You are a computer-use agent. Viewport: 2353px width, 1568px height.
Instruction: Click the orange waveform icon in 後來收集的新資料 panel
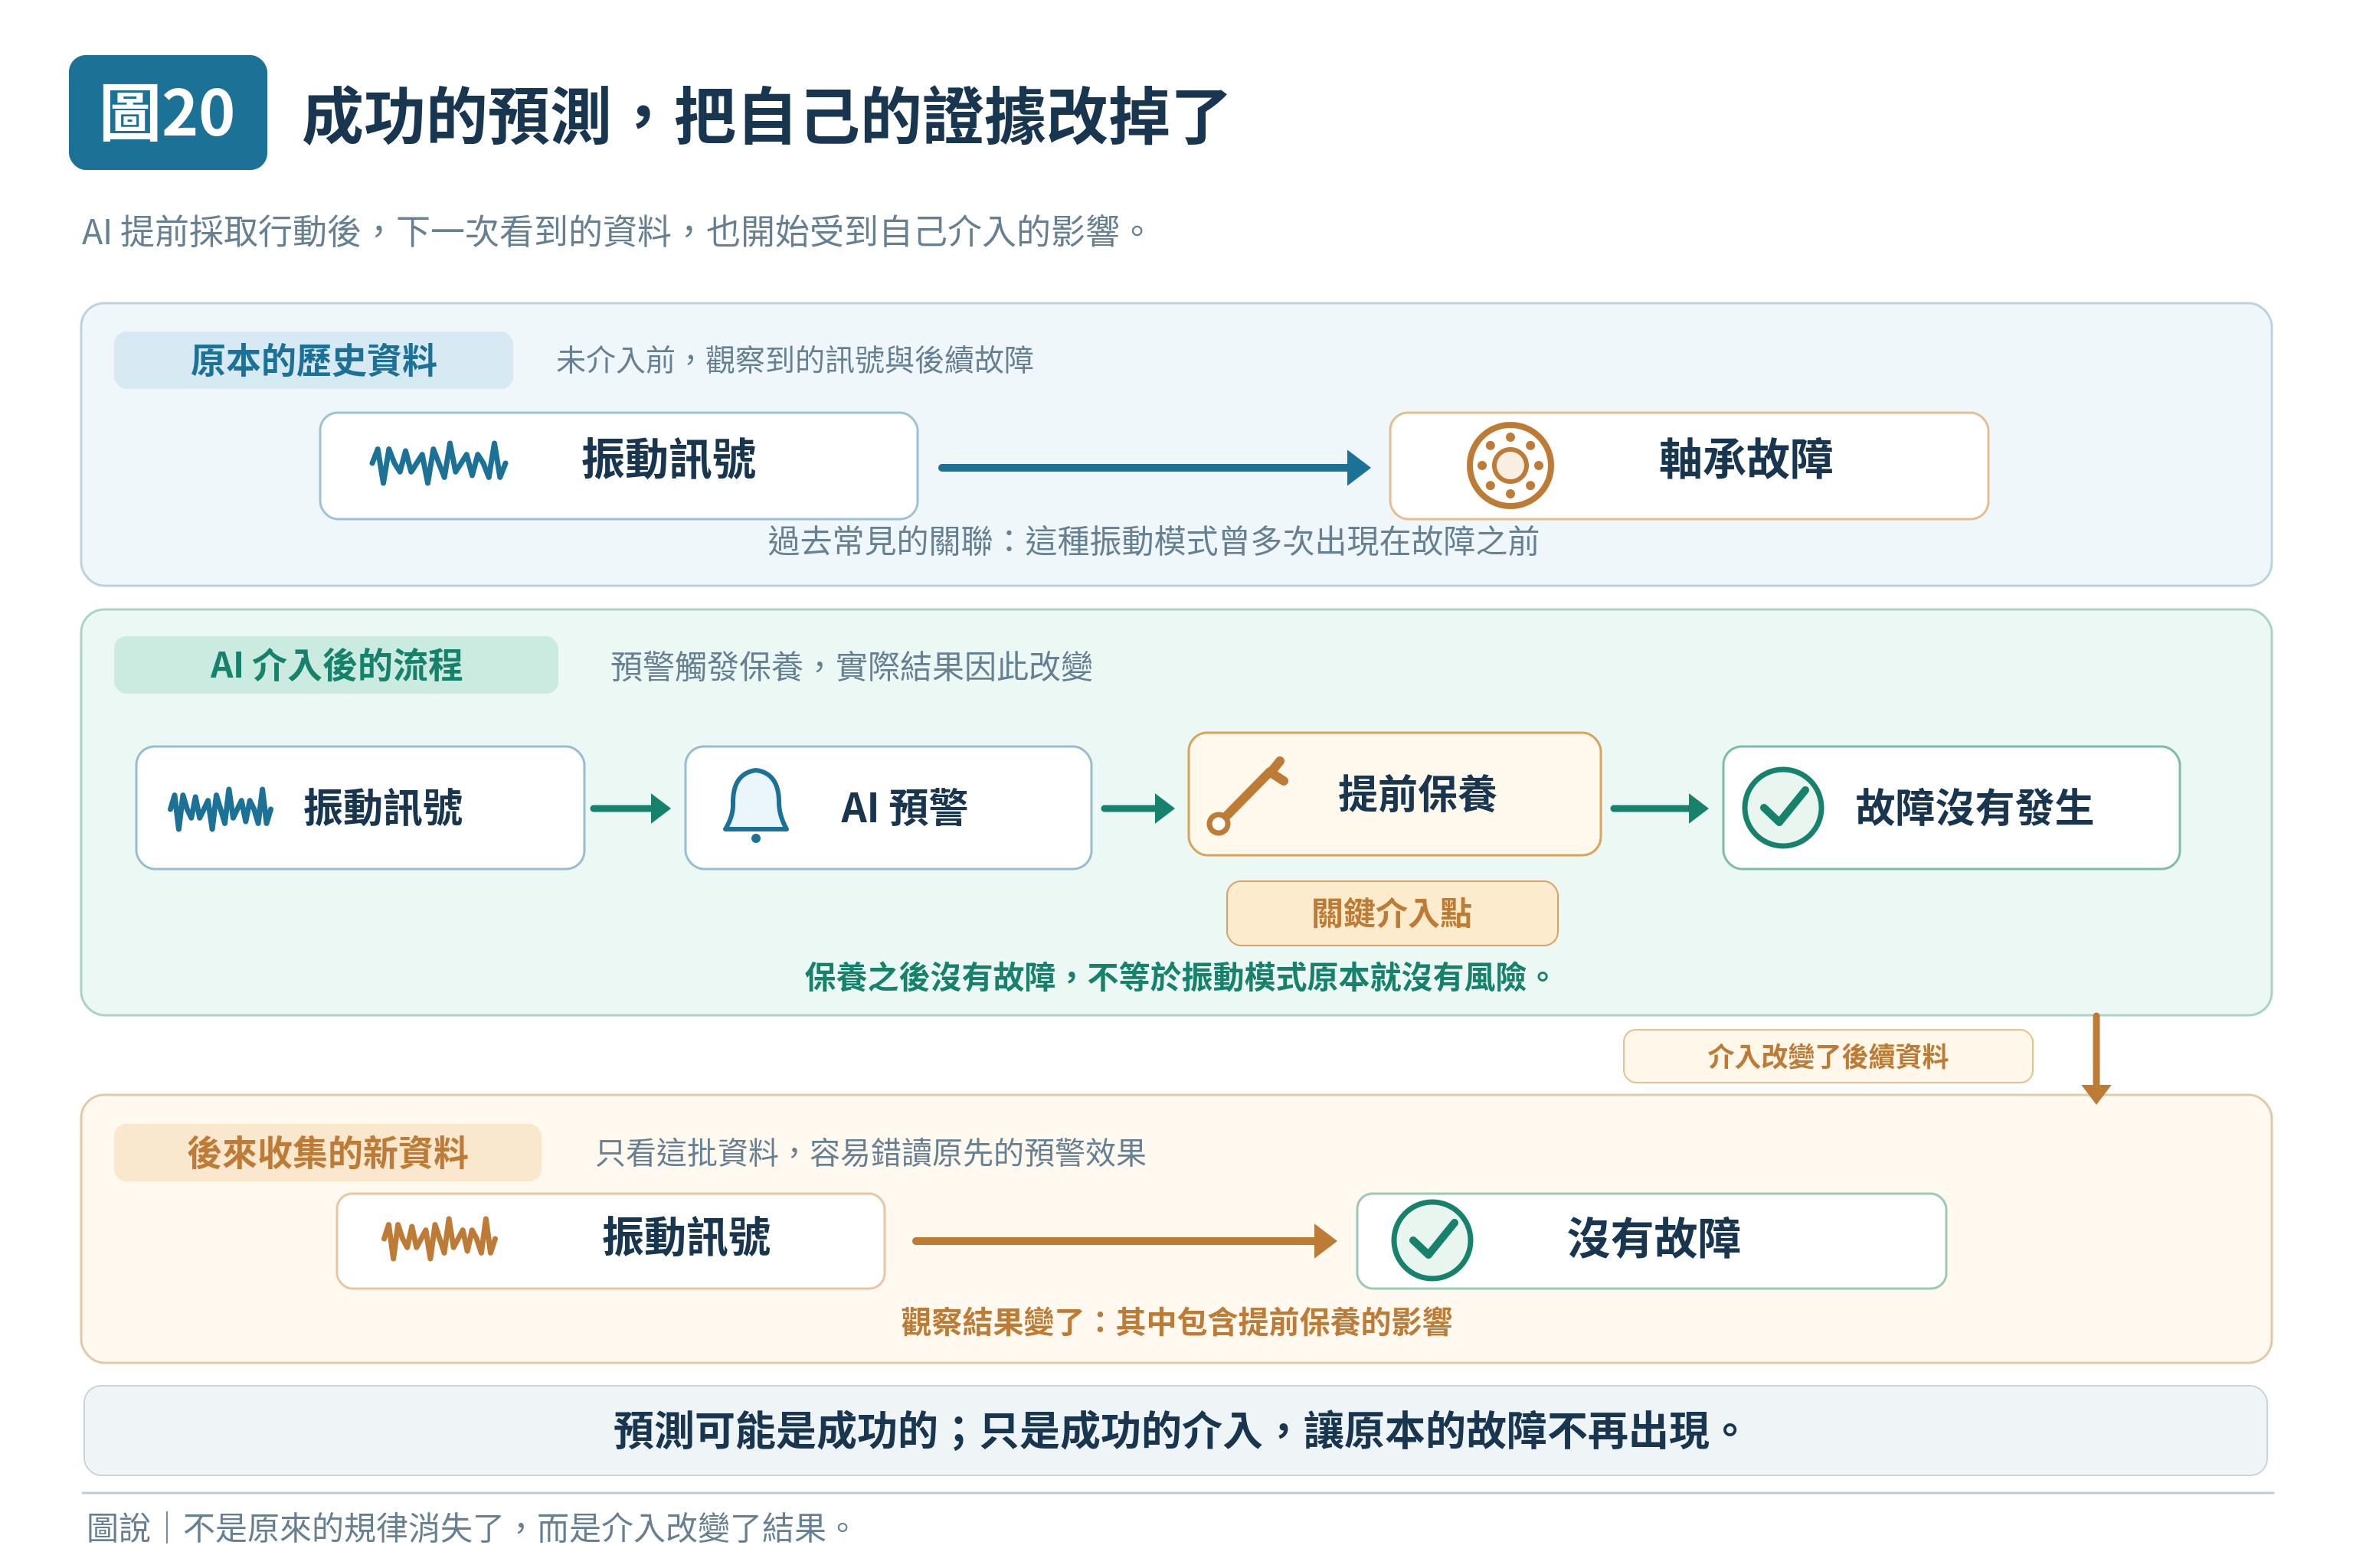[439, 1239]
